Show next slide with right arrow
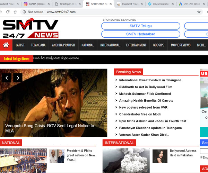208x173 pixels. click(x=18, y=78)
